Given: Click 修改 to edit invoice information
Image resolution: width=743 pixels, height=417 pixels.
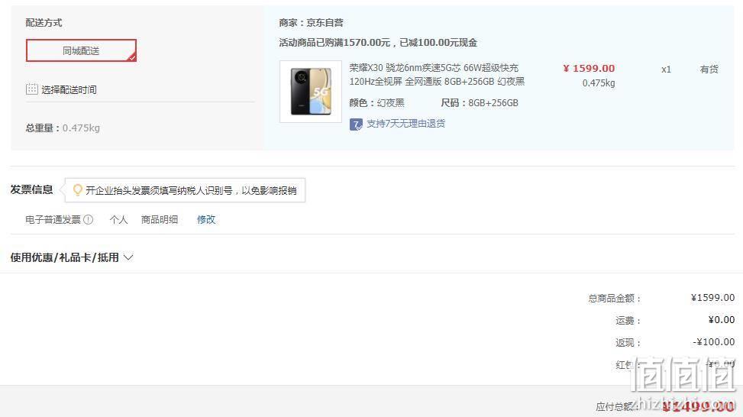Looking at the screenshot, I should click(x=206, y=219).
